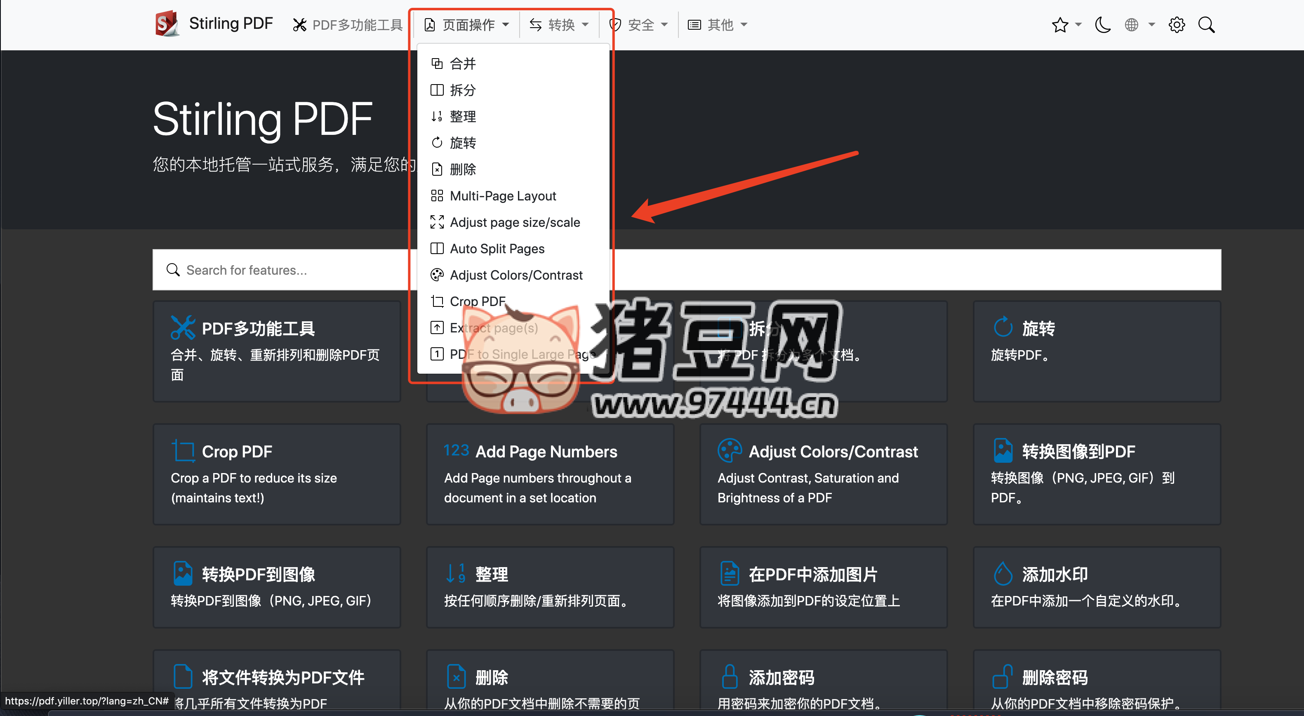Click the Stirling PDF logo icon
The height and width of the screenshot is (716, 1304).
tap(167, 24)
